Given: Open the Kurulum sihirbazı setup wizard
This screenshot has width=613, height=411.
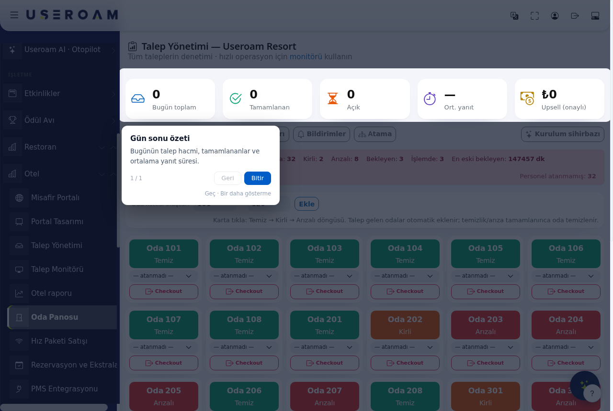Looking at the screenshot, I should [x=563, y=134].
